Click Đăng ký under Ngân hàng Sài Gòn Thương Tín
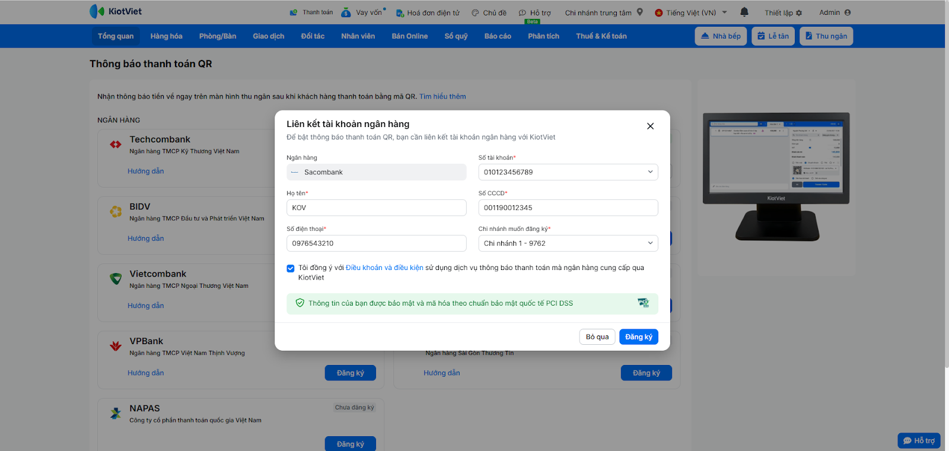This screenshot has width=949, height=451. tap(647, 373)
